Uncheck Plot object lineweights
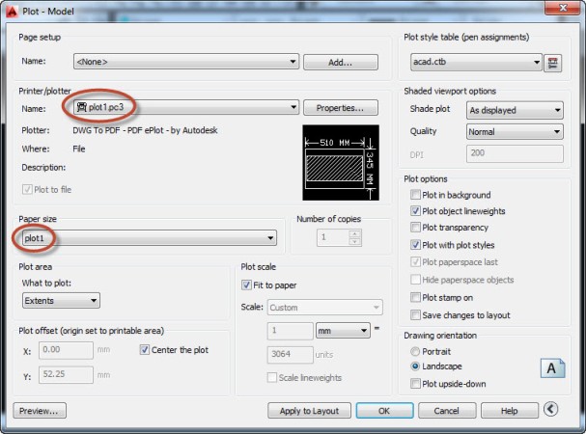Viewport: 586px width, 434px height. click(415, 211)
